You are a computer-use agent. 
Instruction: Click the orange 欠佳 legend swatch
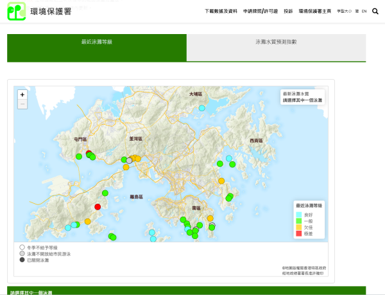point(299,227)
